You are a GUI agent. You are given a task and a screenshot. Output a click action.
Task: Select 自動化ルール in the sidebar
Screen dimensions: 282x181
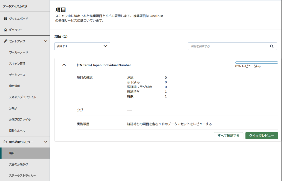click(17, 131)
